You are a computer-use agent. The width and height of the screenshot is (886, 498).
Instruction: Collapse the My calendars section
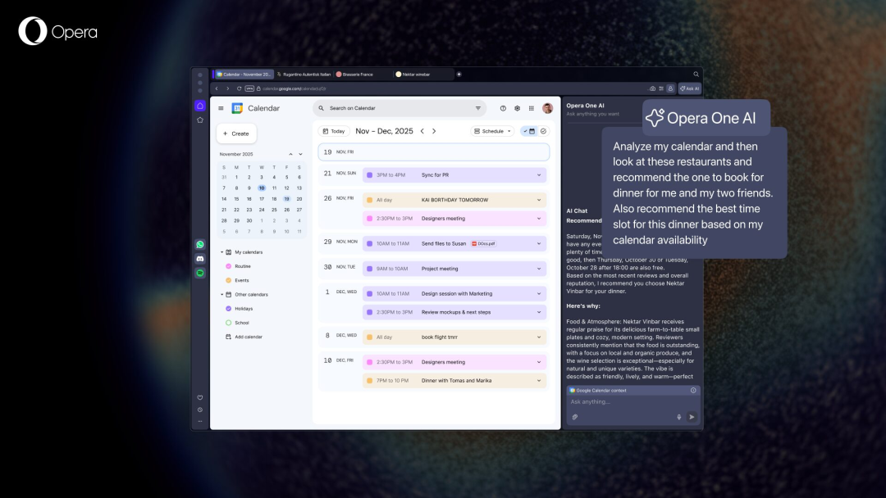(x=221, y=252)
